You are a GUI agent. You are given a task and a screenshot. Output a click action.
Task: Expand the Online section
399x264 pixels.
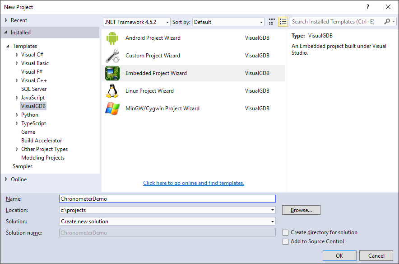pyautogui.click(x=6, y=179)
